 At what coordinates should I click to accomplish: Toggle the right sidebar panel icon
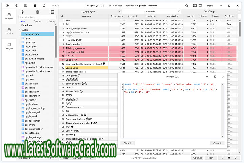[x=200, y=6]
